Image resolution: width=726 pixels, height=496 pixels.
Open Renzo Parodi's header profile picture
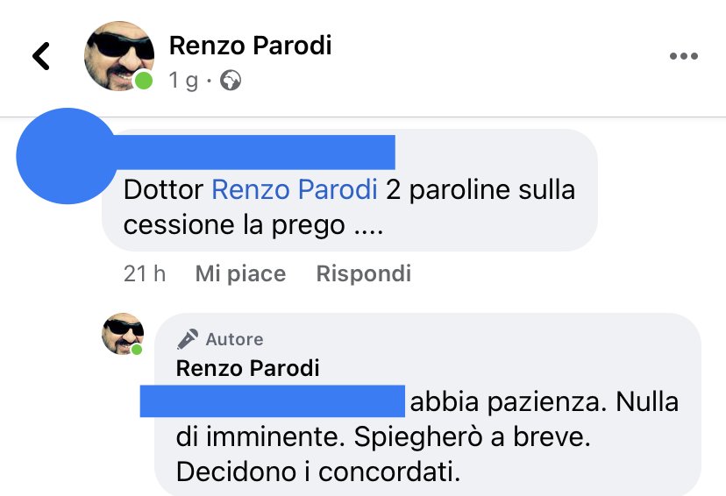pyautogui.click(x=119, y=56)
